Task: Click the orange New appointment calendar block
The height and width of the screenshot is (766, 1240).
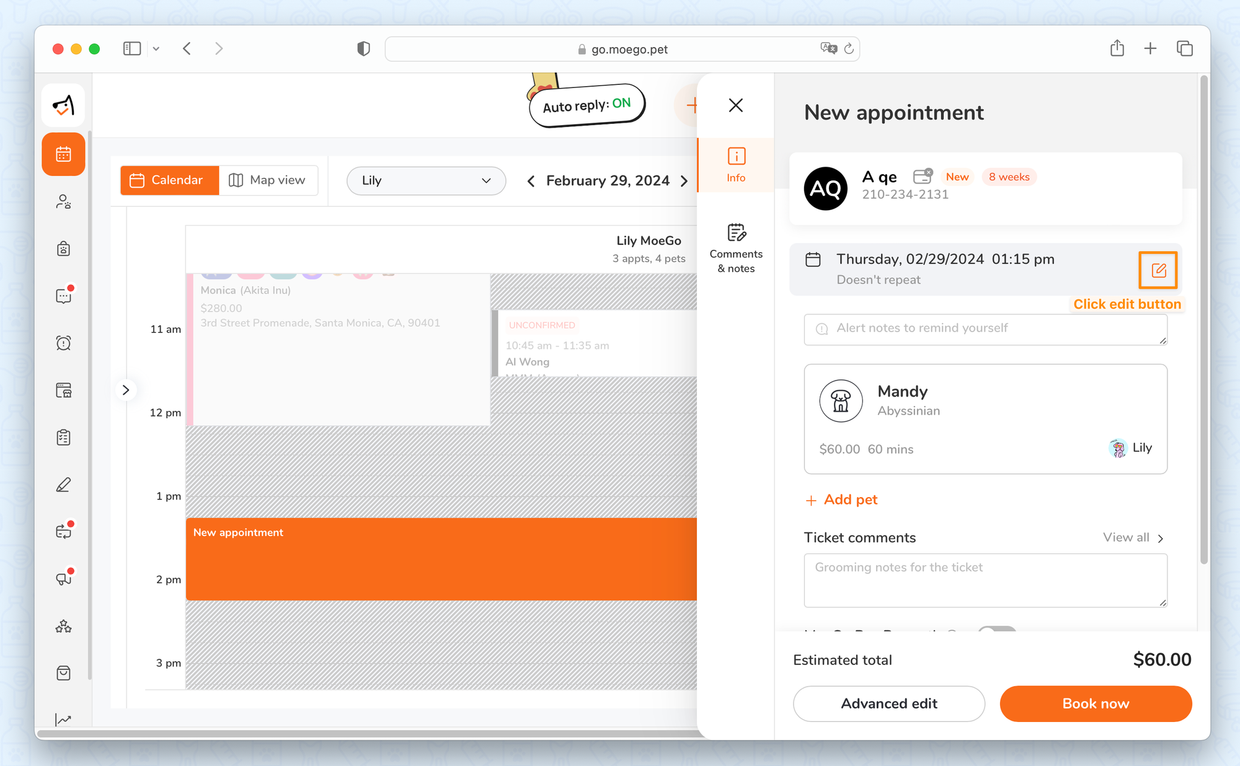Action: pos(441,559)
